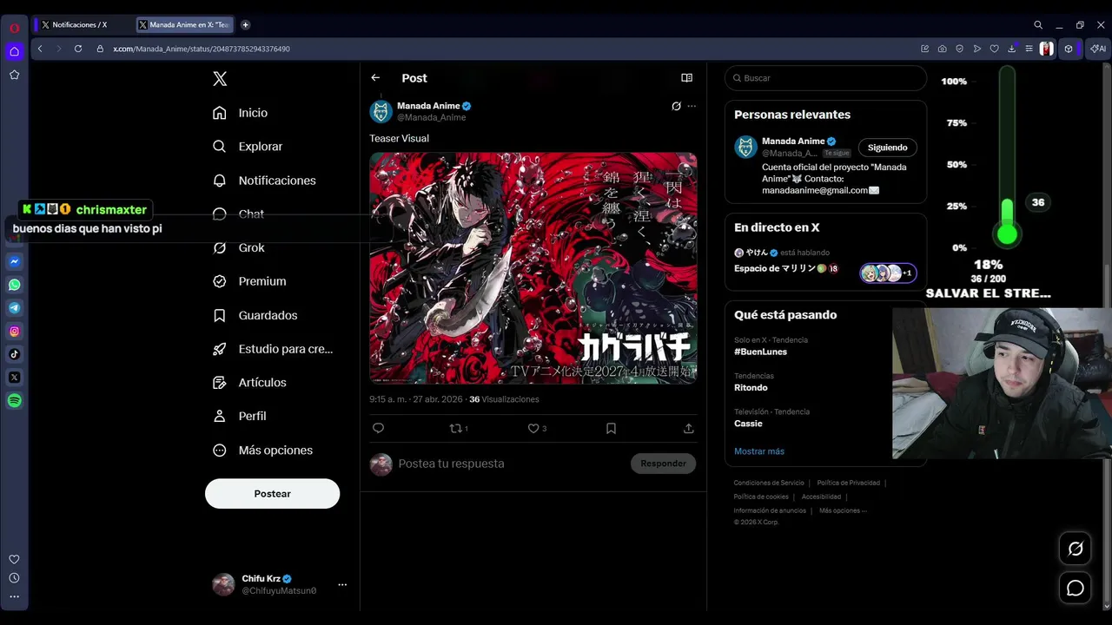Open a new browser tab
The width and height of the screenshot is (1112, 625).
coord(245,25)
